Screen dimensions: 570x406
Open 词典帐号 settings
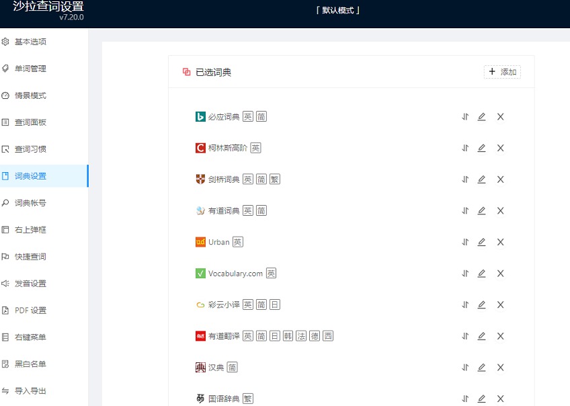click(x=44, y=203)
